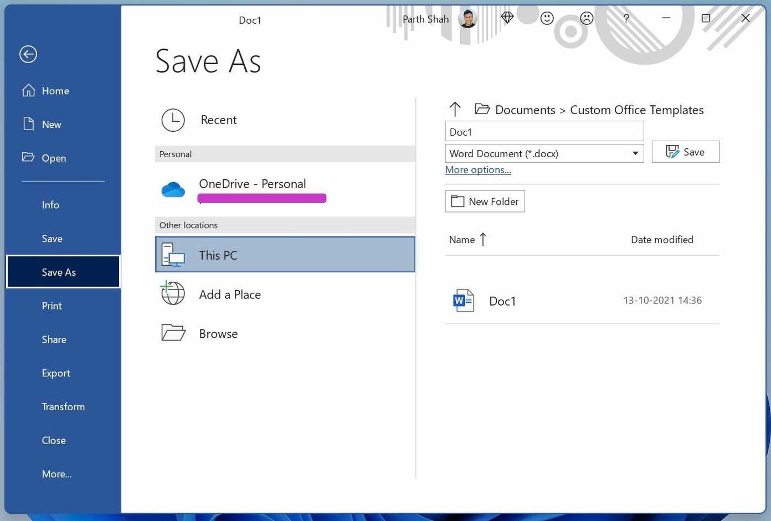771x521 pixels.
Task: Click the back arrow circle icon
Action: pyautogui.click(x=28, y=54)
